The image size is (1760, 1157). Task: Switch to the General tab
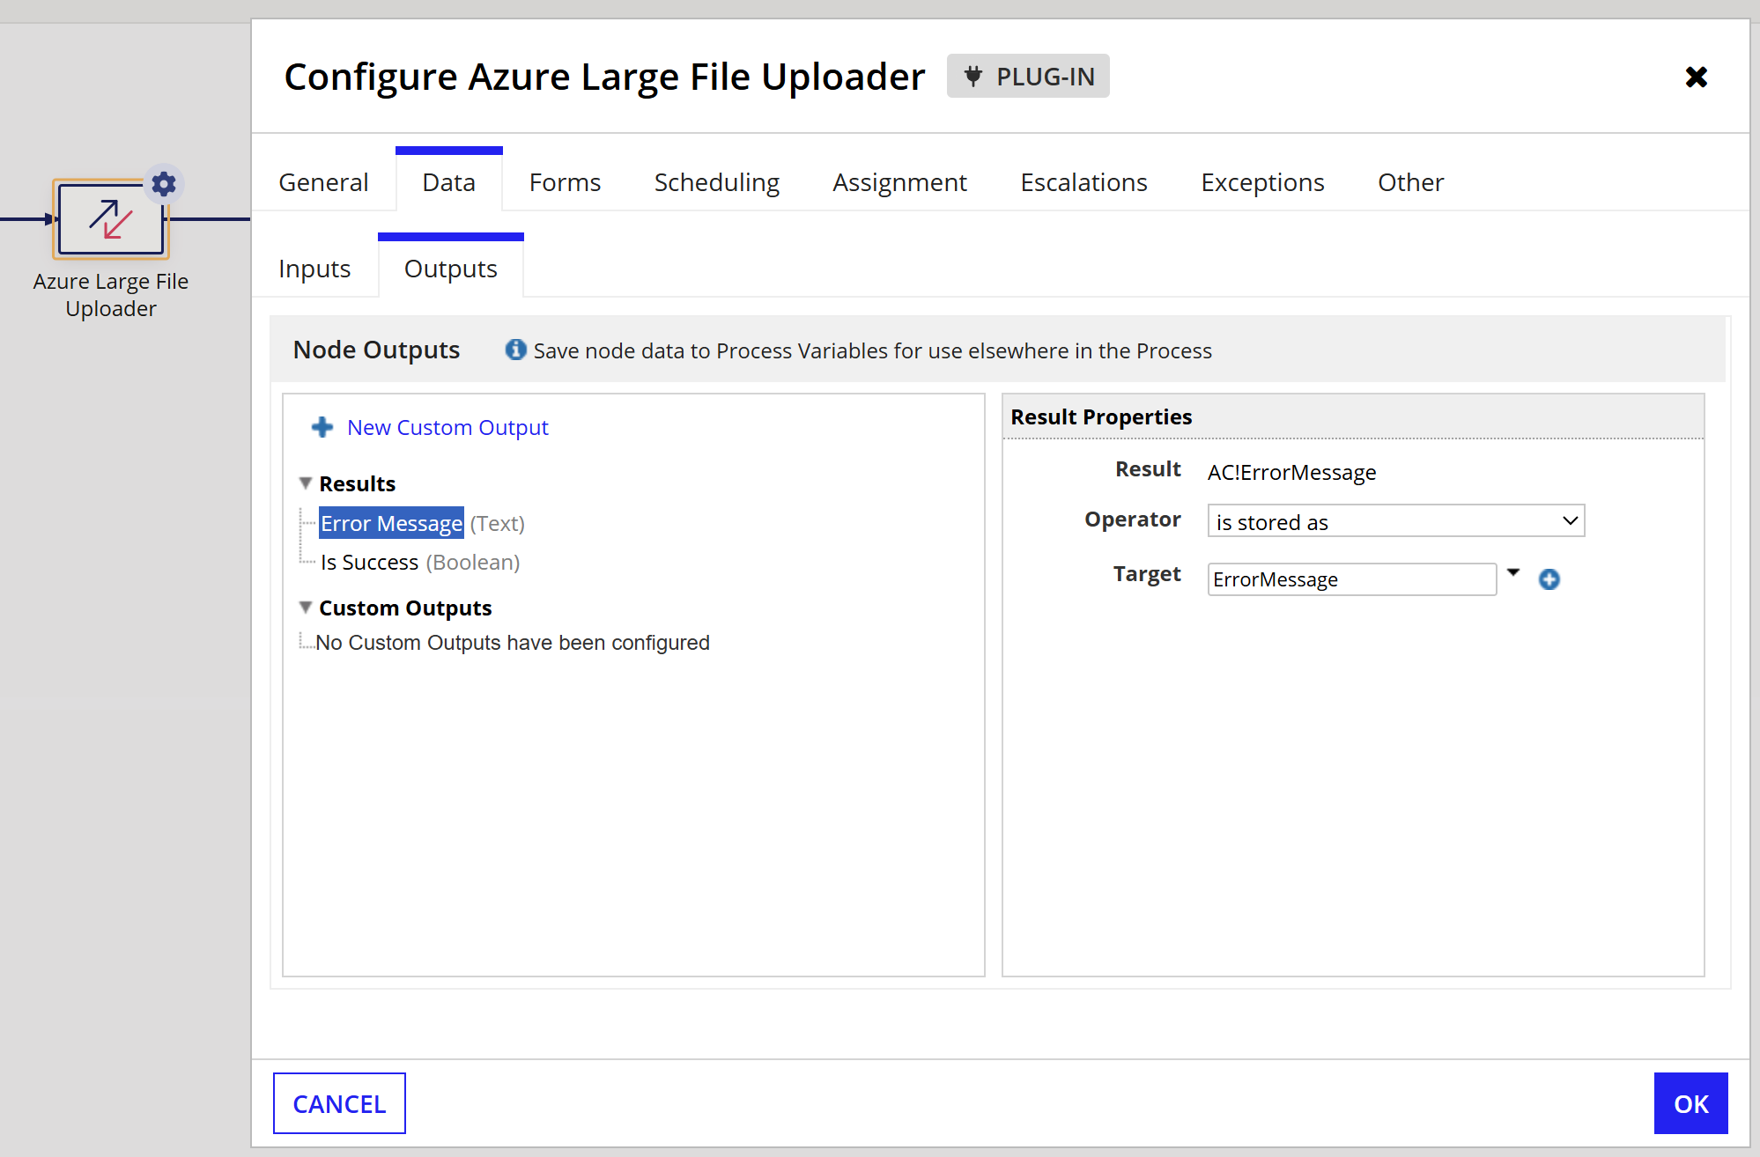click(323, 182)
